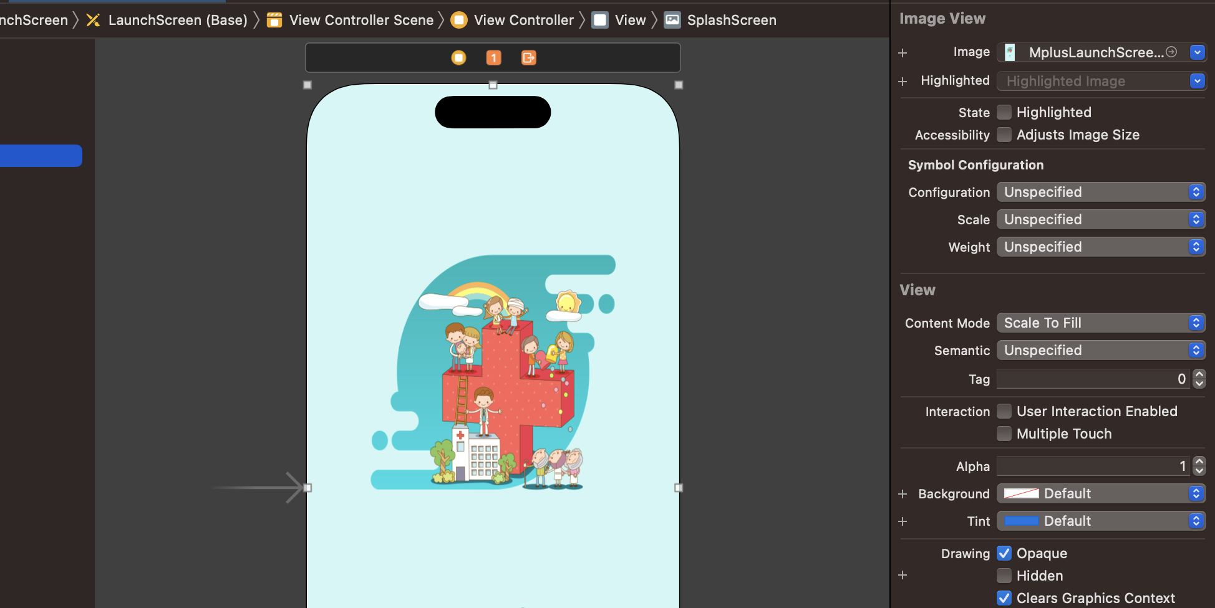The height and width of the screenshot is (608, 1215).
Task: Add variation for Image property
Action: pos(903,53)
